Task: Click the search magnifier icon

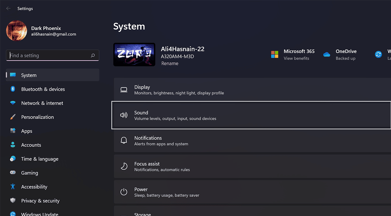Action: coord(93,56)
